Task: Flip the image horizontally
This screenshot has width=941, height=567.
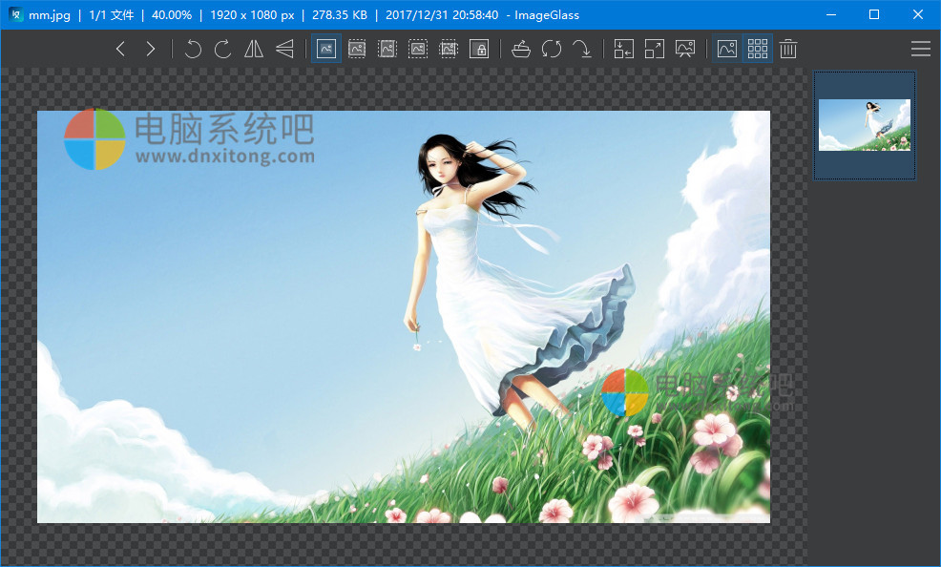Action: coord(254,48)
